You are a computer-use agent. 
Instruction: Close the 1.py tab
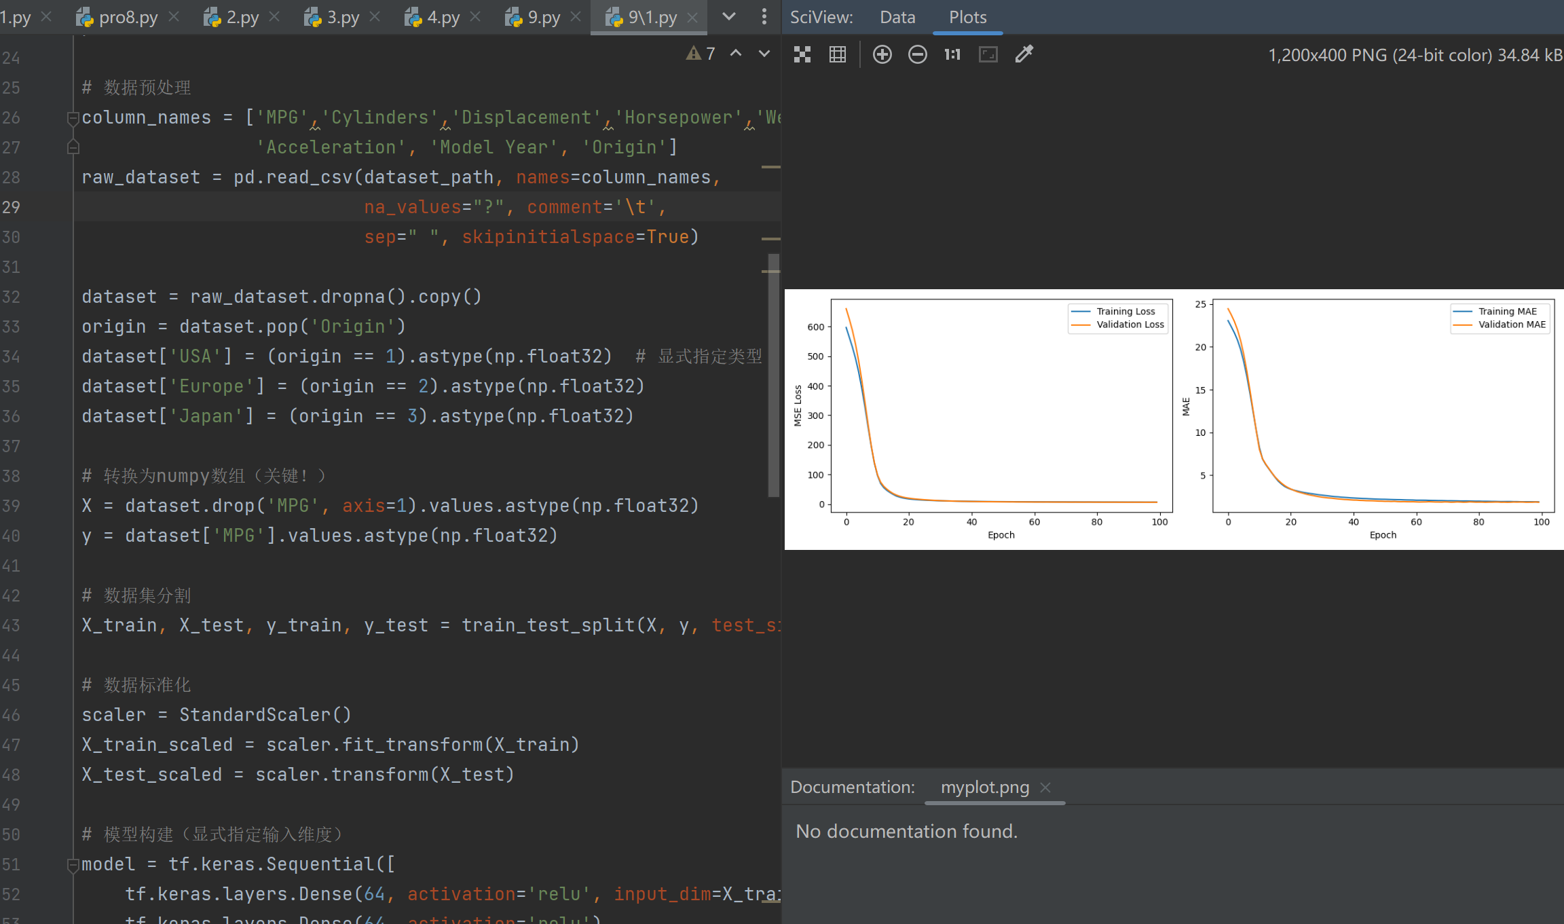46,17
